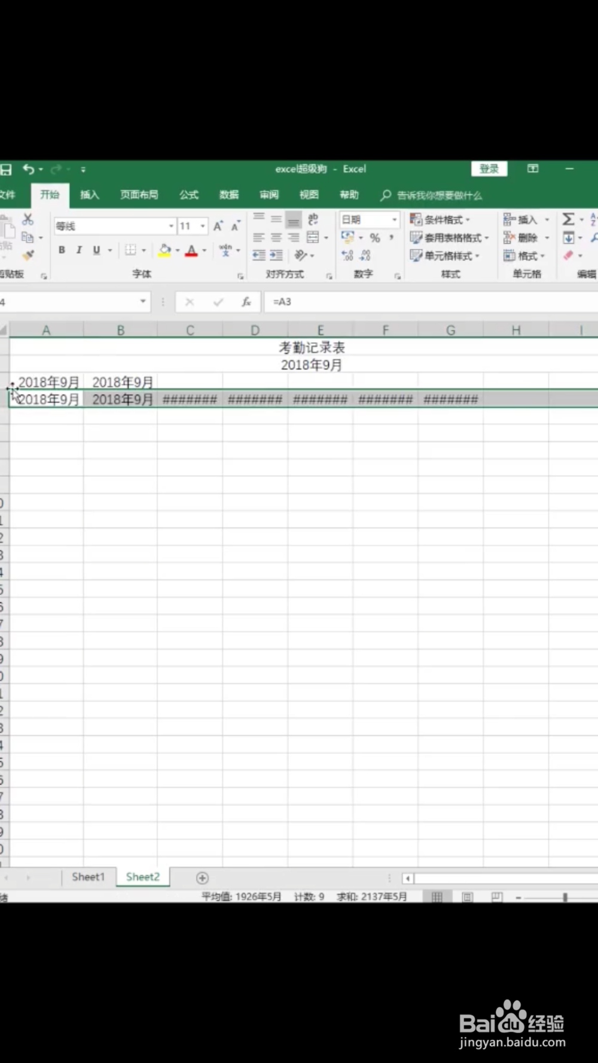
Task: Click the Percent Style icon
Action: click(x=375, y=238)
